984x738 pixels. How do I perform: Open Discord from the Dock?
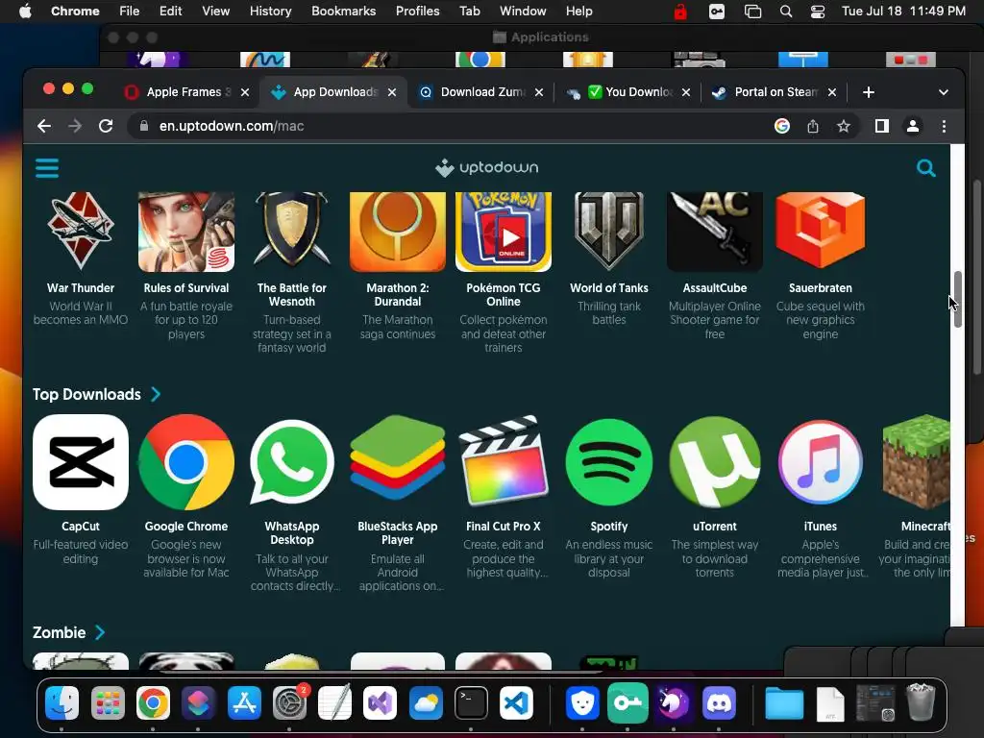pos(719,702)
